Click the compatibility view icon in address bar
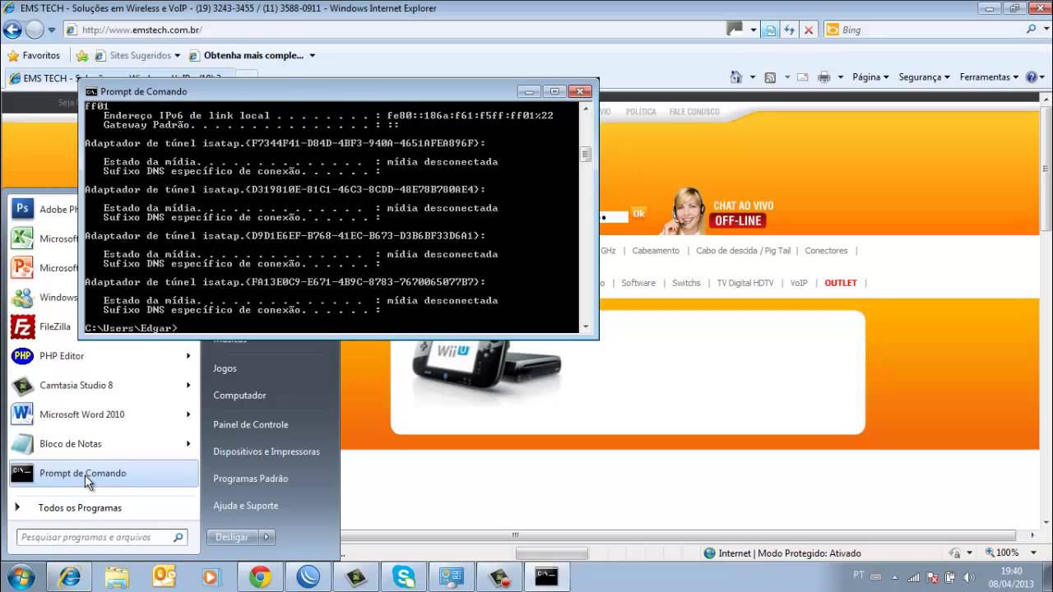The width and height of the screenshot is (1053, 592). point(770,30)
